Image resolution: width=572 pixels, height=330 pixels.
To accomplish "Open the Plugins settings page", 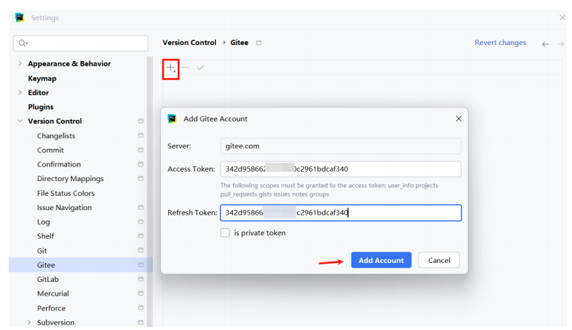I will [41, 107].
